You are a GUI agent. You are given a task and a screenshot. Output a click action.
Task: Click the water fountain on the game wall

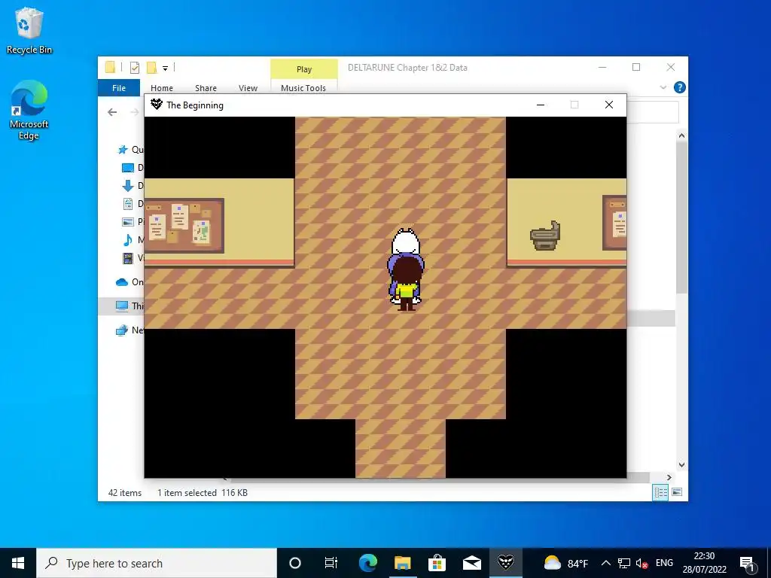pyautogui.click(x=545, y=236)
